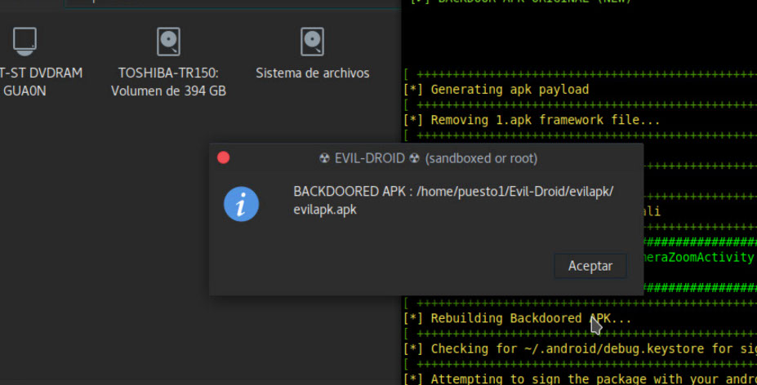Select the 'Volumen de 394 GB' label

pos(168,91)
